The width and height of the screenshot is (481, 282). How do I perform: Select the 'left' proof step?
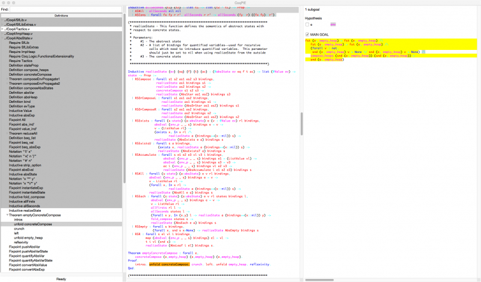(x=16, y=233)
